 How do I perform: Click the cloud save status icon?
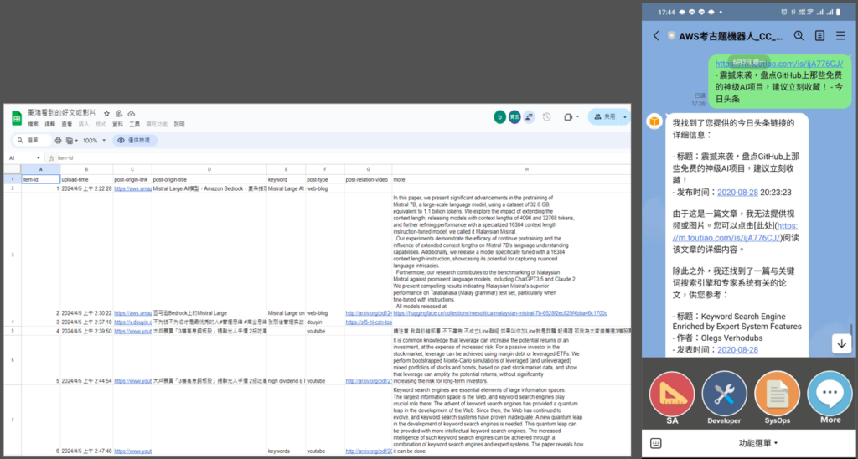coord(132,113)
